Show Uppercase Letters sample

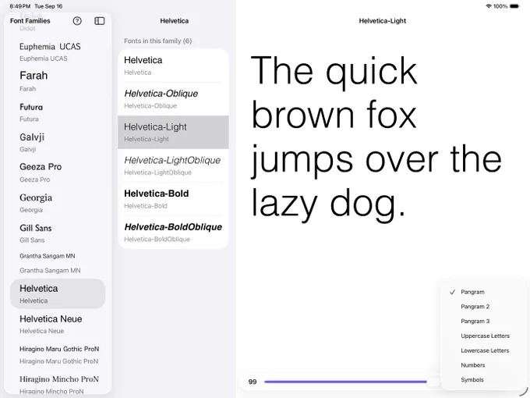(484, 336)
